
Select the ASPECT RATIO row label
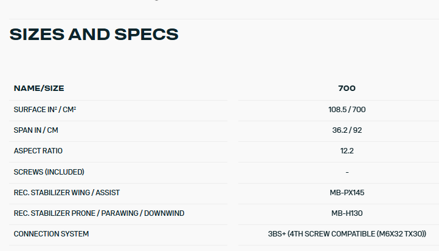38,151
